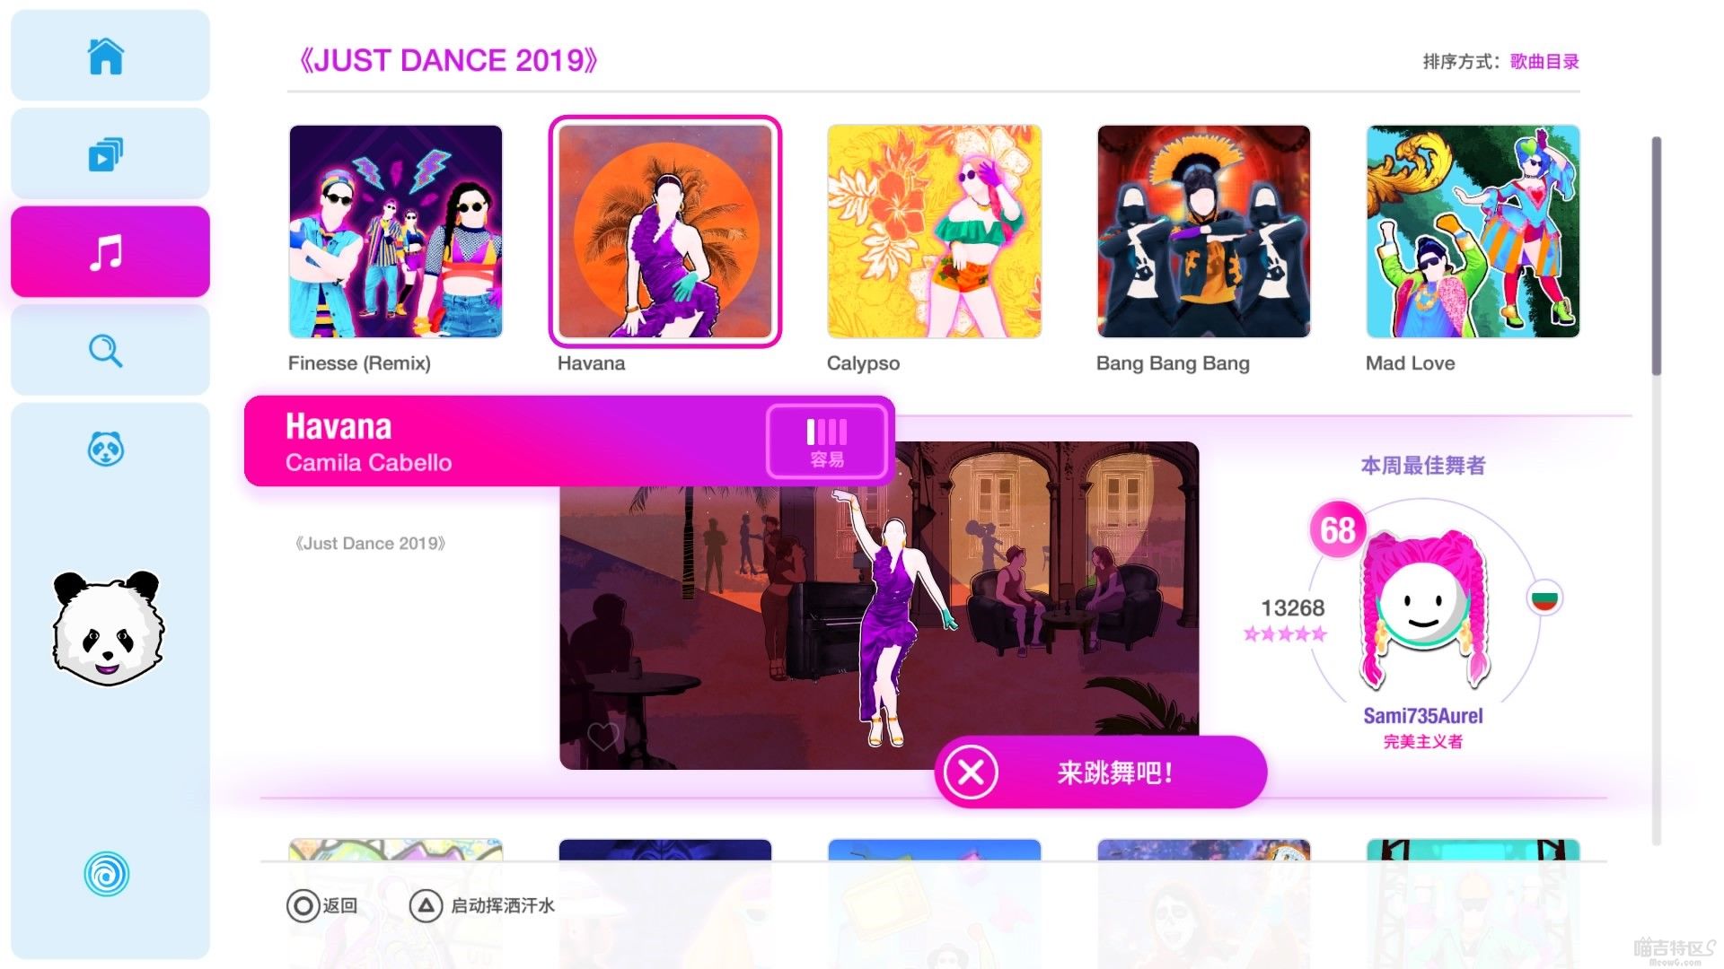Launch Sweat mode via 启动挥洒汗水
This screenshot has height=969, width=1724.
click(482, 905)
